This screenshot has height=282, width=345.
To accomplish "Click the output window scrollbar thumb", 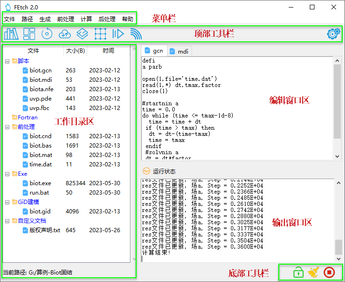I will coord(338,247).
